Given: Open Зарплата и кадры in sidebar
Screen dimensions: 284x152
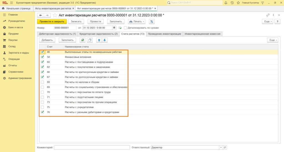Looking at the screenshot, I should 19,53.
